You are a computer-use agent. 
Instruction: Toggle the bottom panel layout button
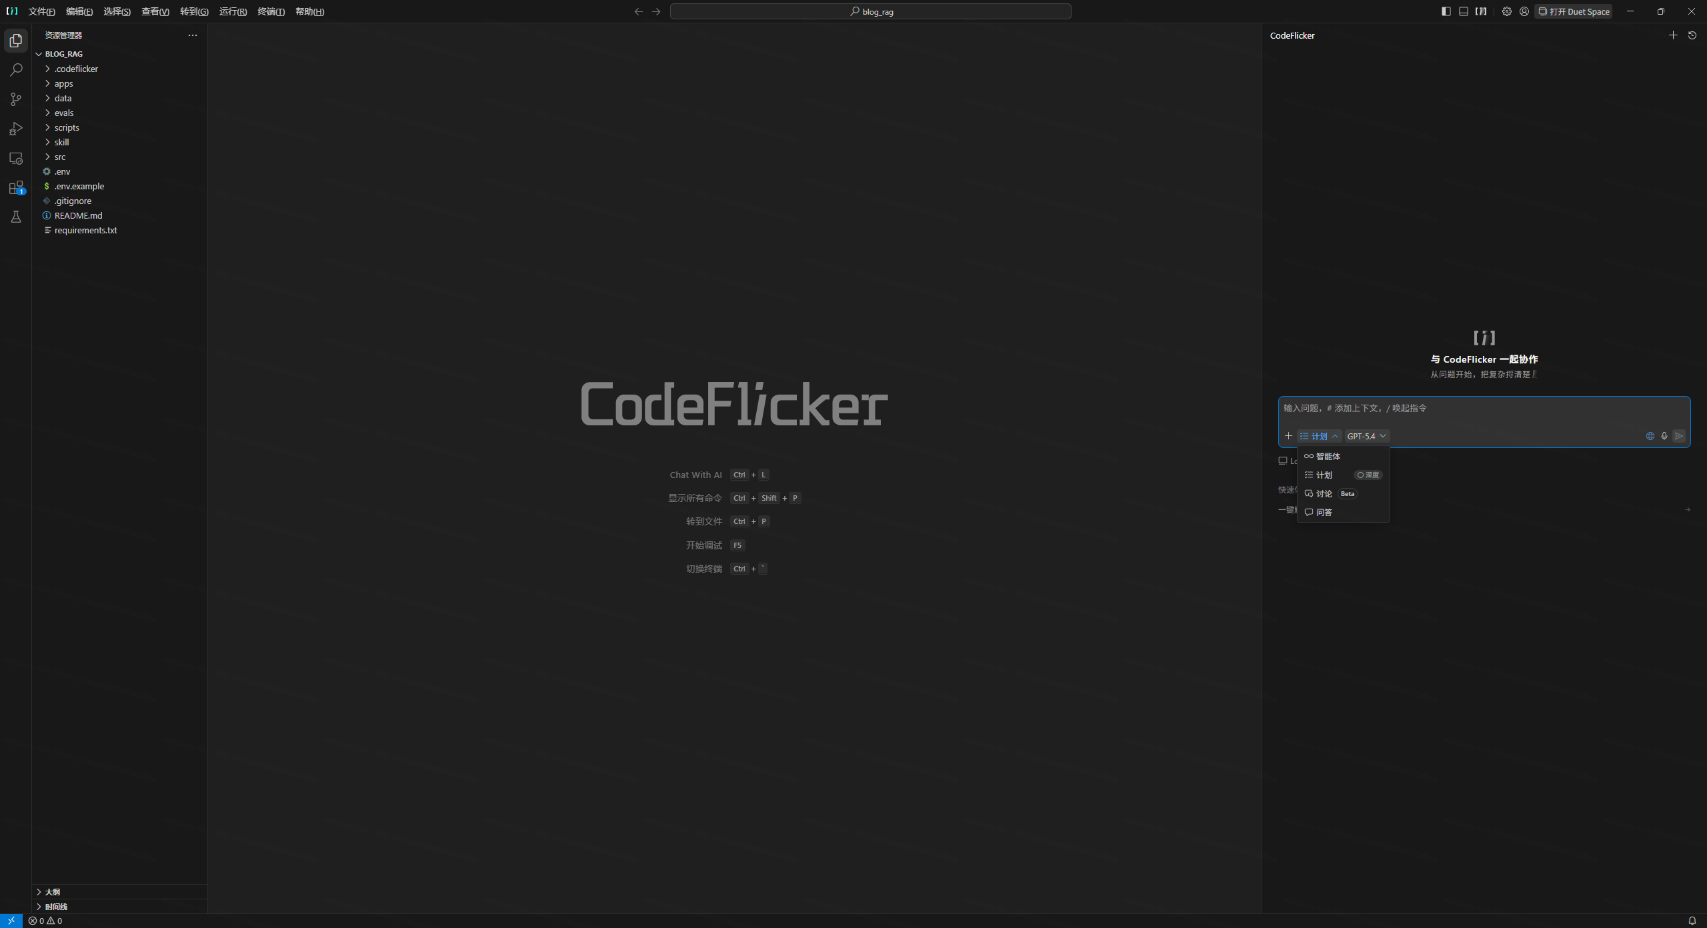[x=1464, y=11]
